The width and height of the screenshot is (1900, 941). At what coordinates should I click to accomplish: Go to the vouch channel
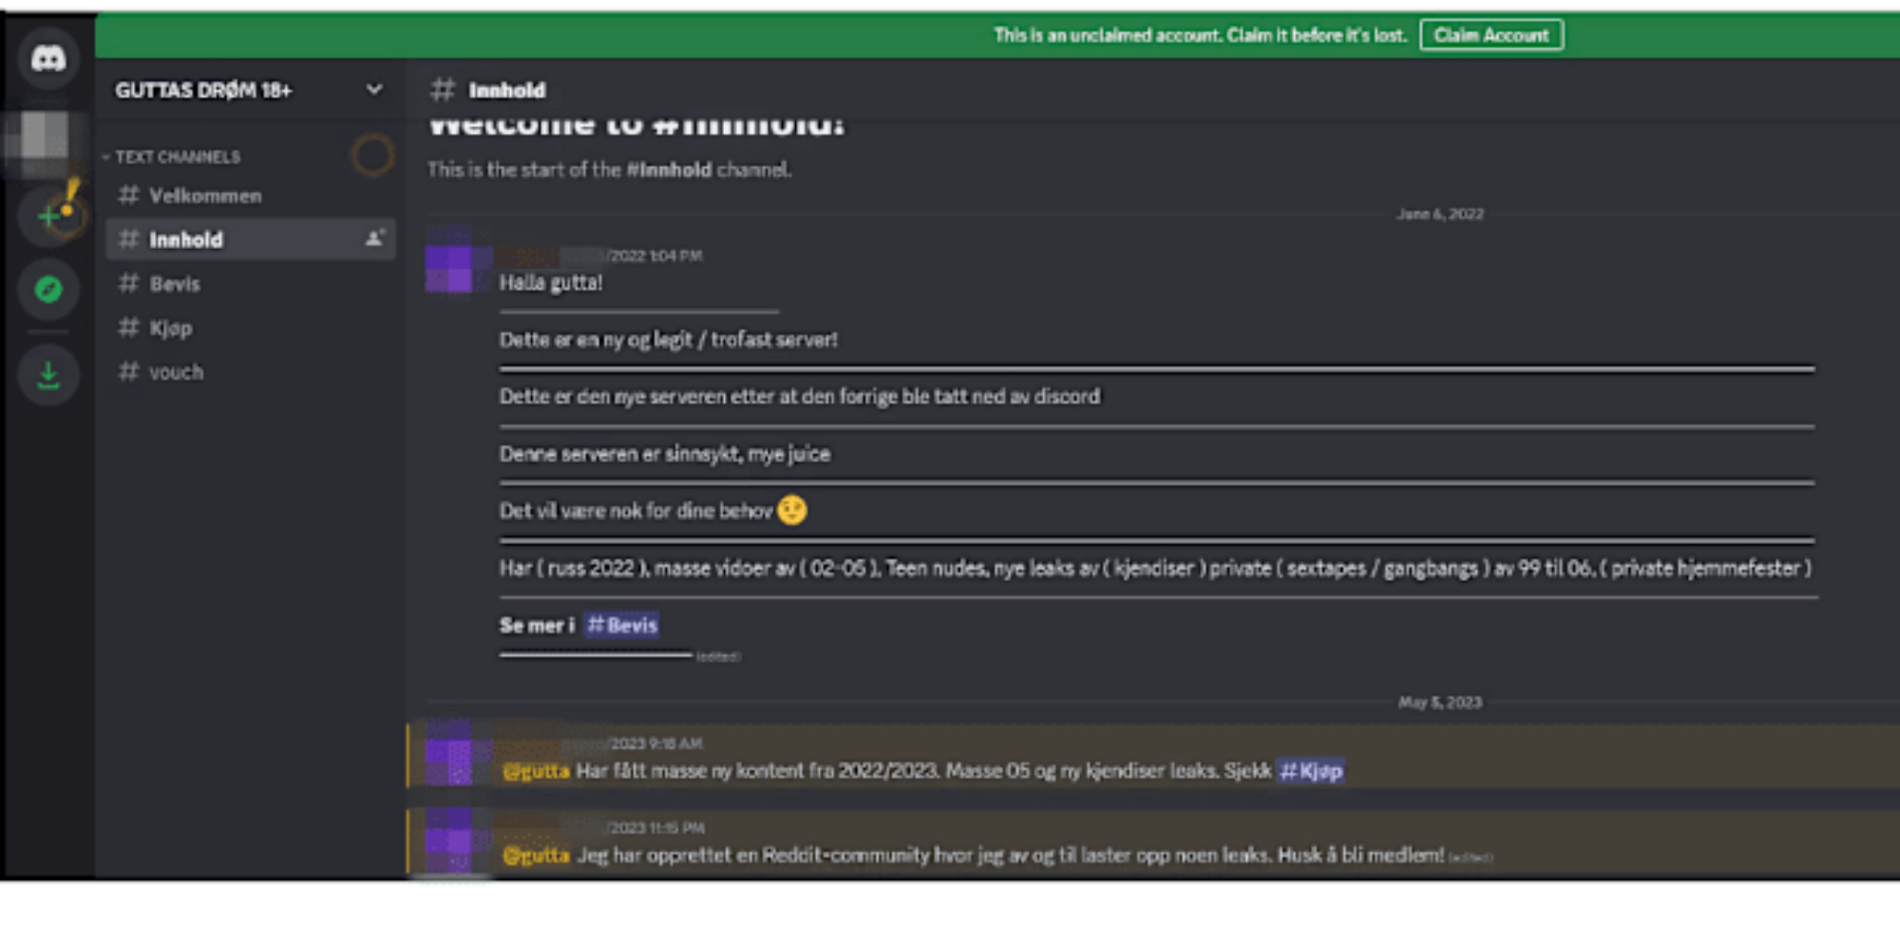point(176,372)
